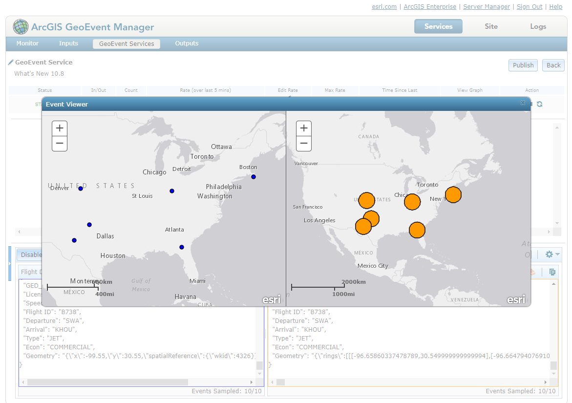Screen dimensions: 572x403
Task: Go to the Logs section
Action: point(538,26)
